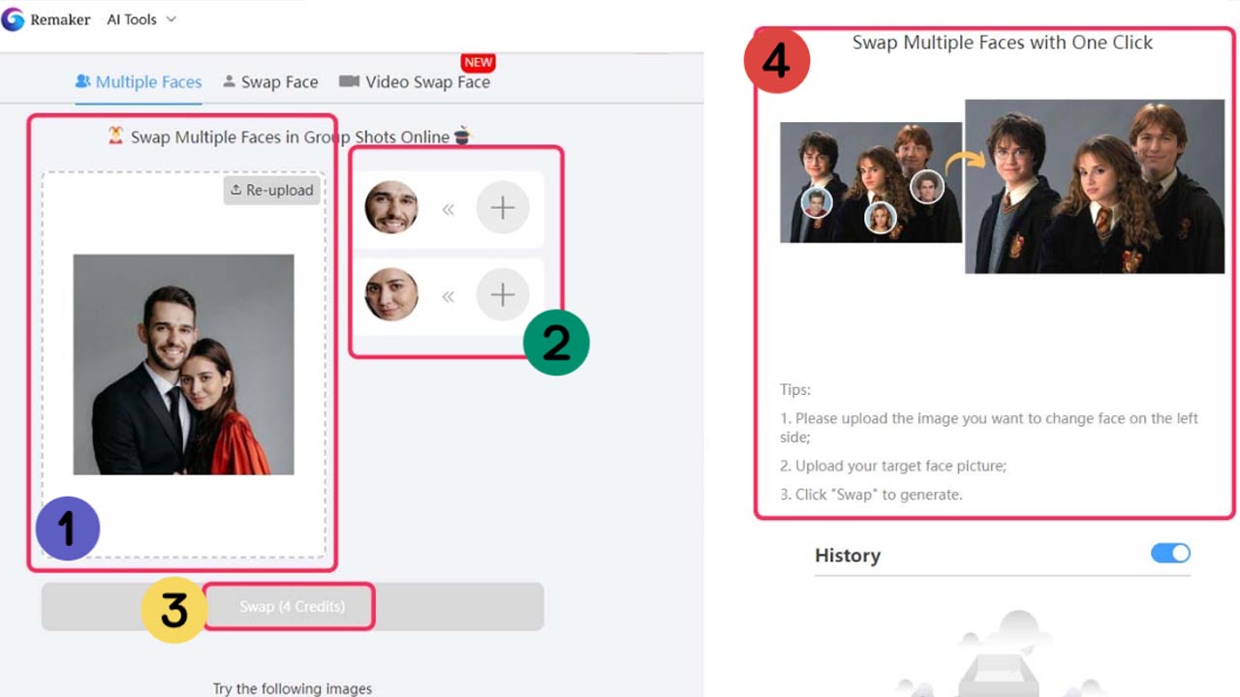
Task: Switch to the Multiple Faces tab
Action: click(x=139, y=82)
